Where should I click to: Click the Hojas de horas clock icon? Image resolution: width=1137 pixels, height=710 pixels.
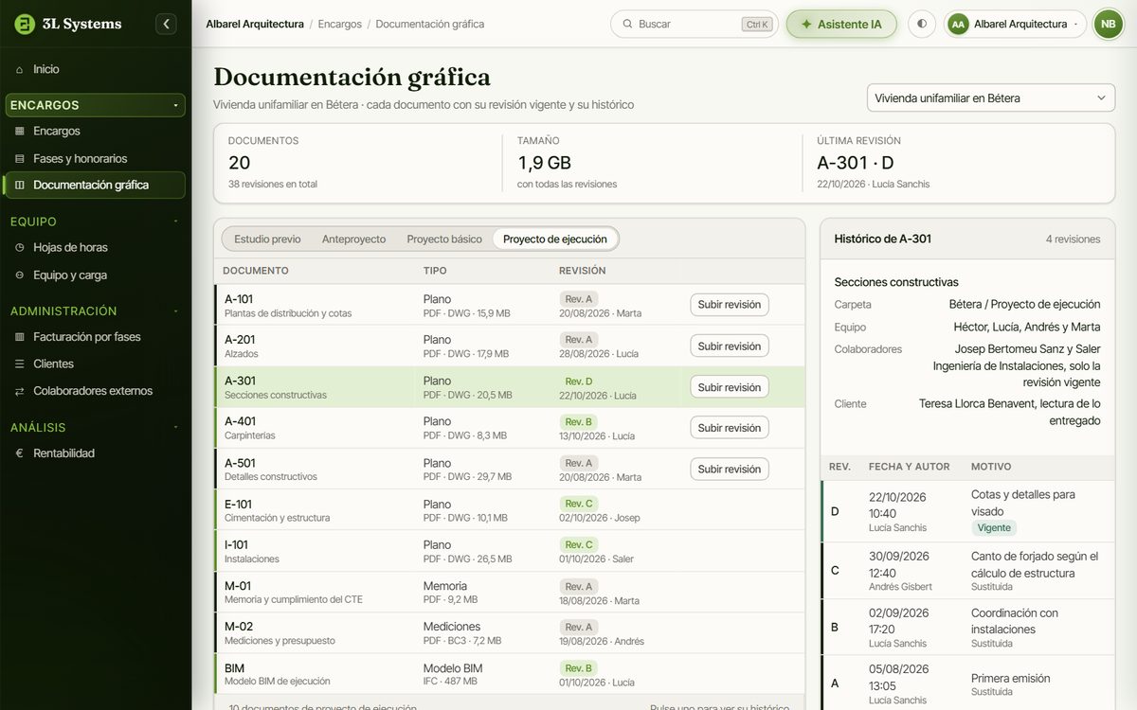(x=20, y=247)
